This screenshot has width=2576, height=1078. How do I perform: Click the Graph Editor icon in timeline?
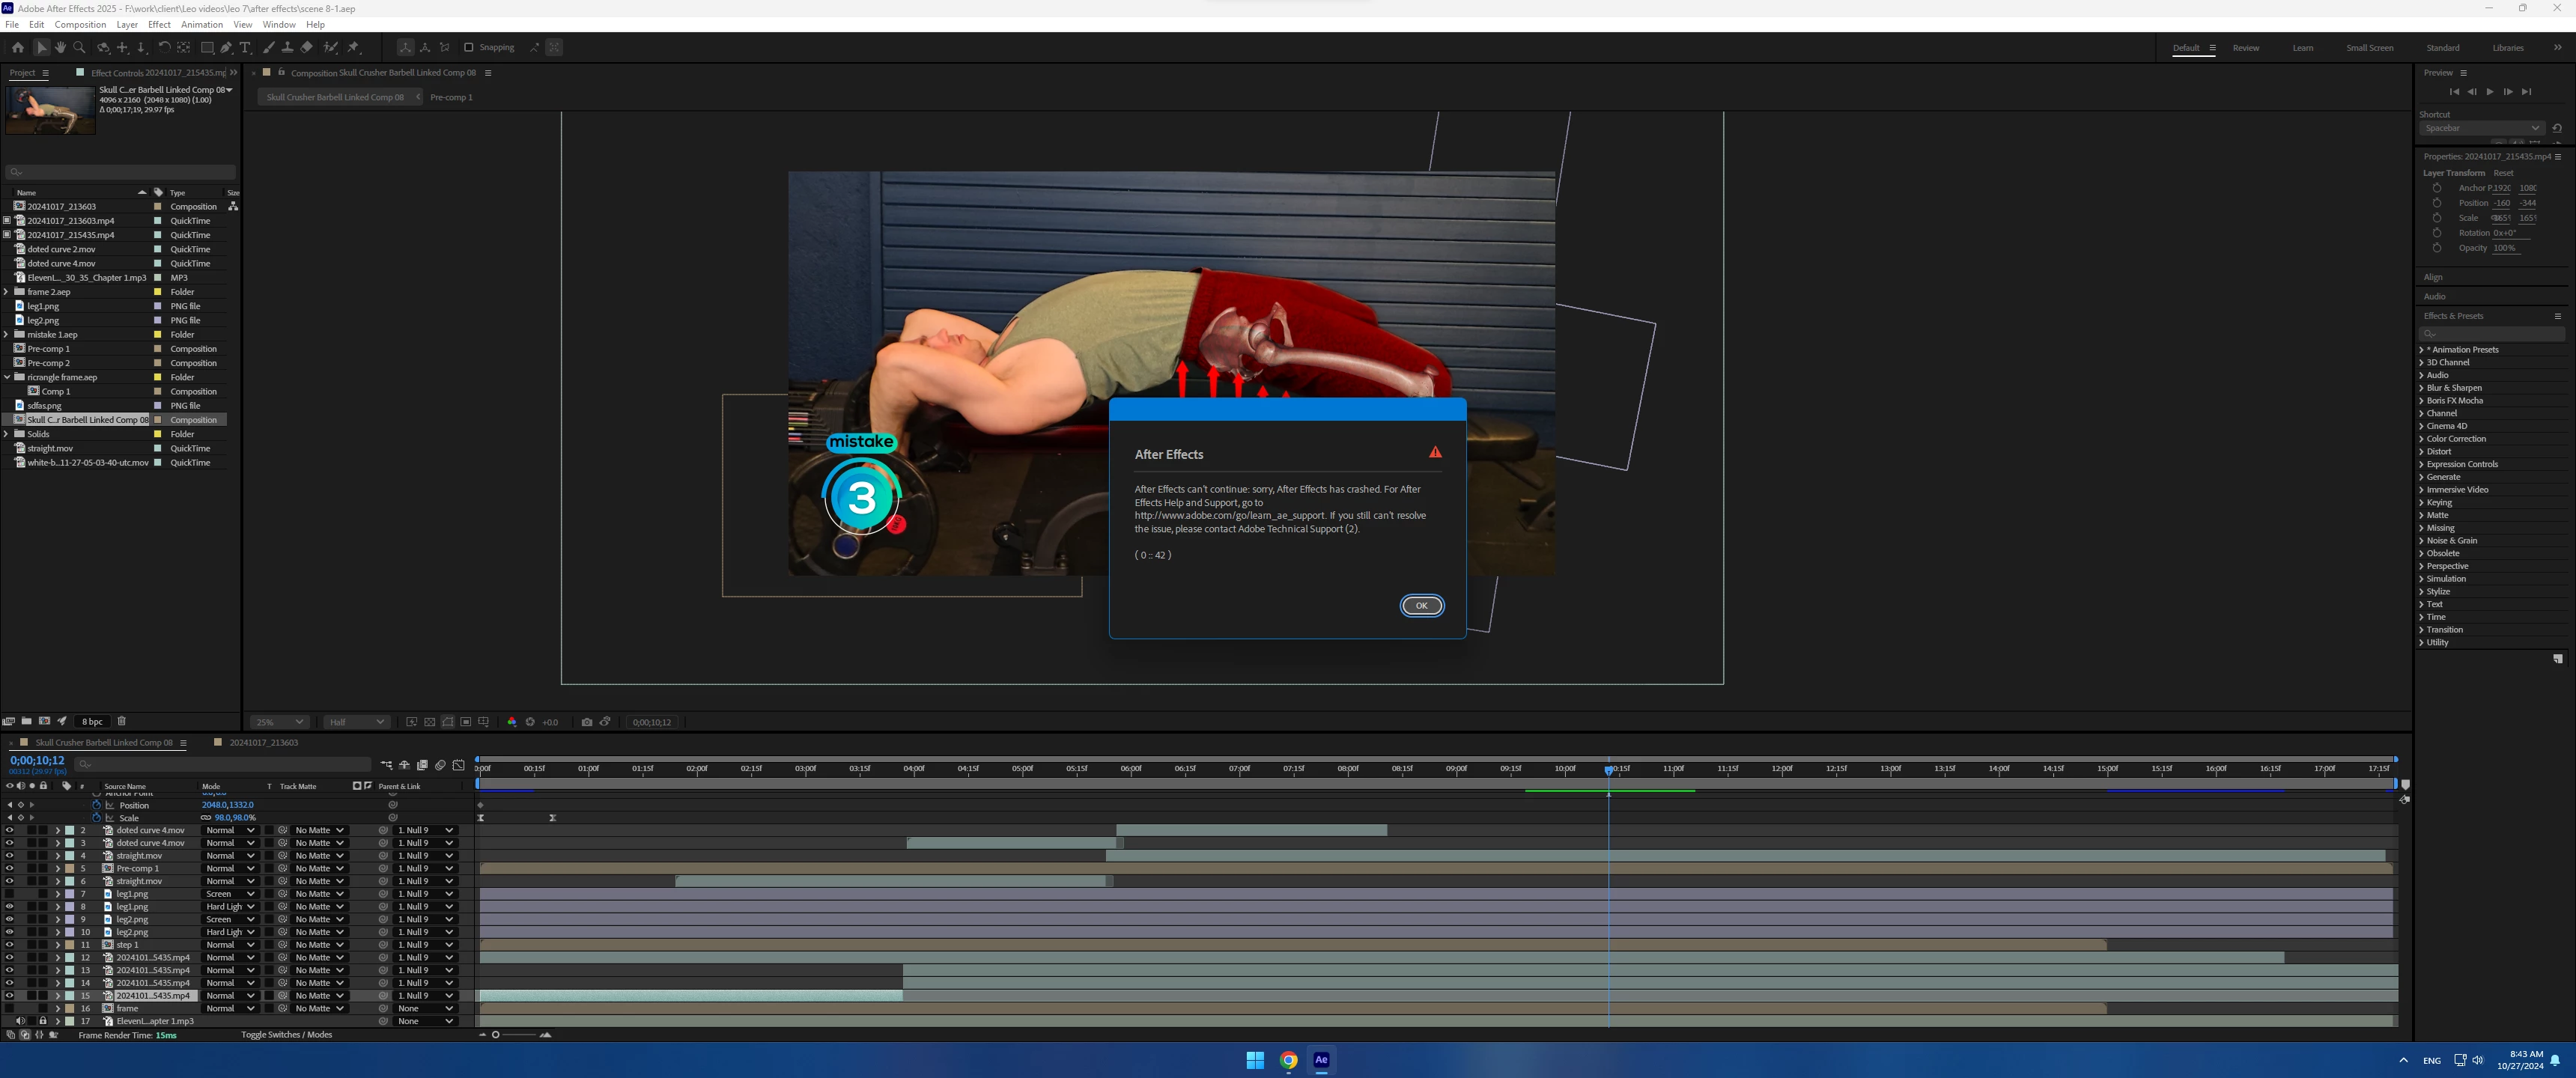pos(459,765)
